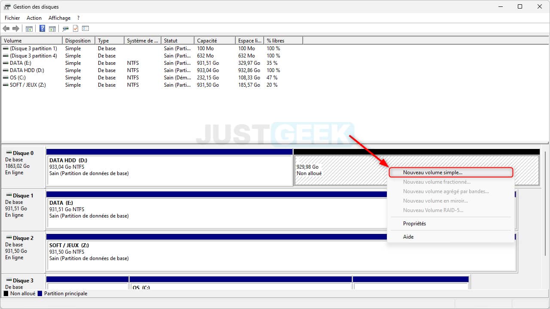
Task: Click the Disque 0 disk label panel
Action: point(24,167)
